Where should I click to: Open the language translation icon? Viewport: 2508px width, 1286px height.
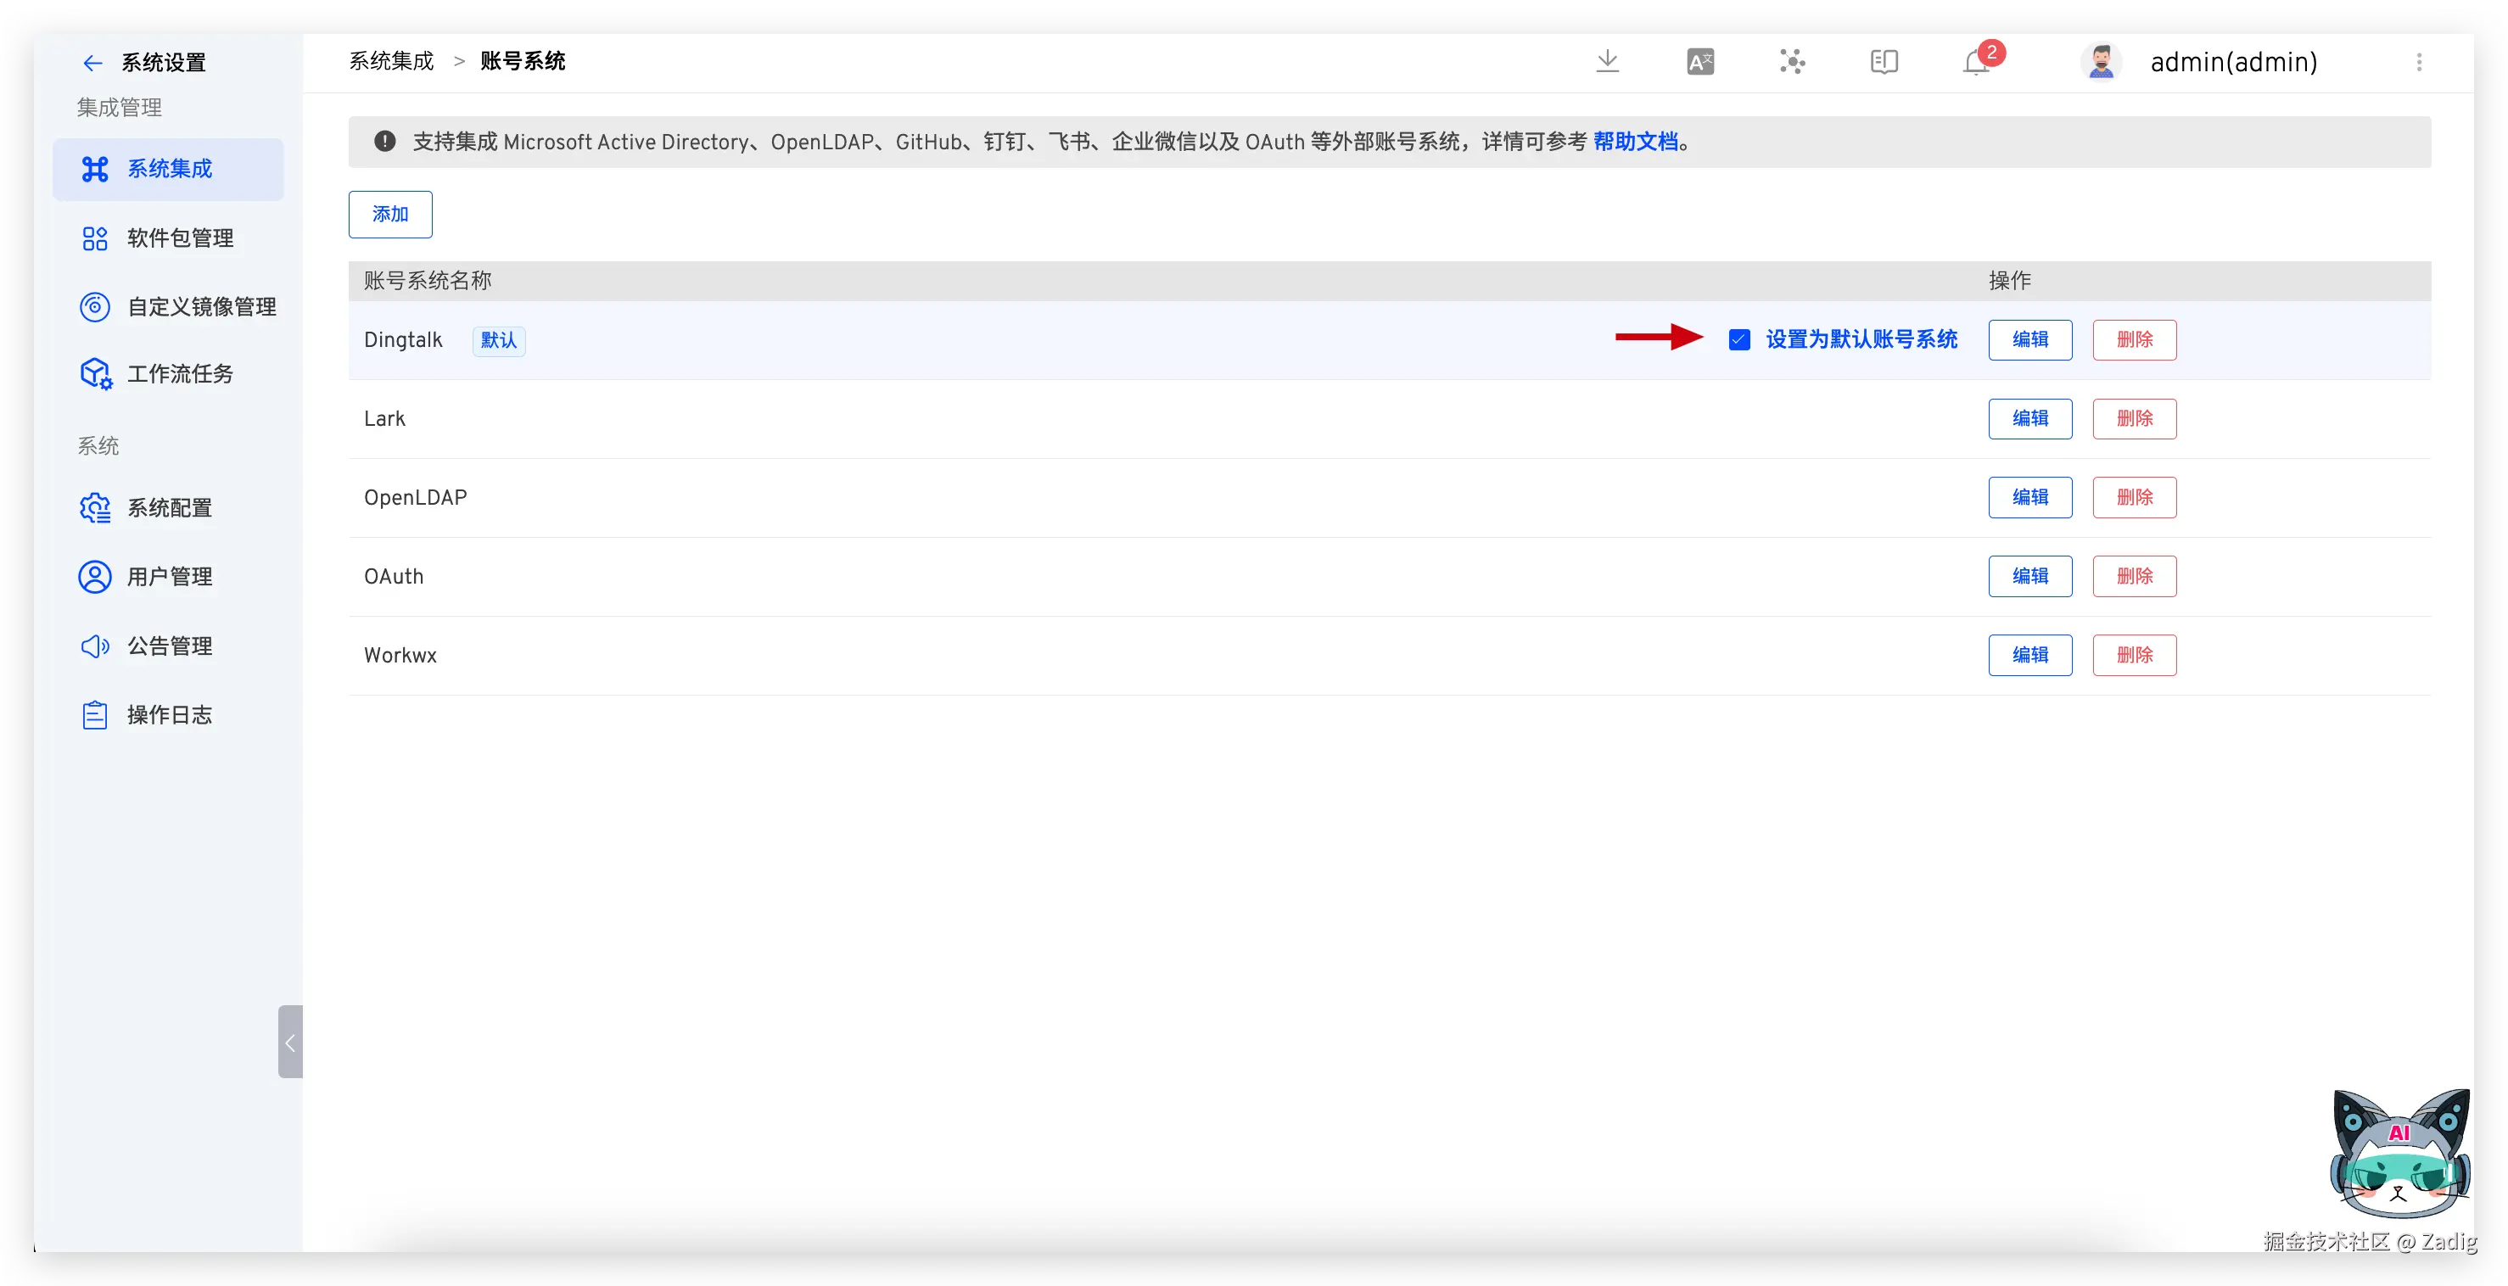click(1700, 62)
